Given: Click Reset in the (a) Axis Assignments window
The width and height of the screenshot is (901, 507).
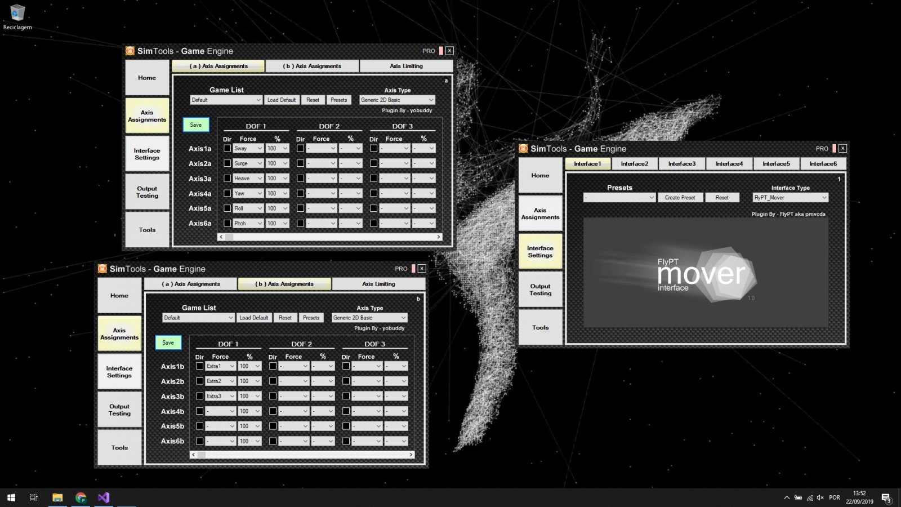Looking at the screenshot, I should pyautogui.click(x=313, y=100).
